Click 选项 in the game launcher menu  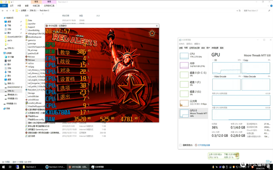(65, 88)
